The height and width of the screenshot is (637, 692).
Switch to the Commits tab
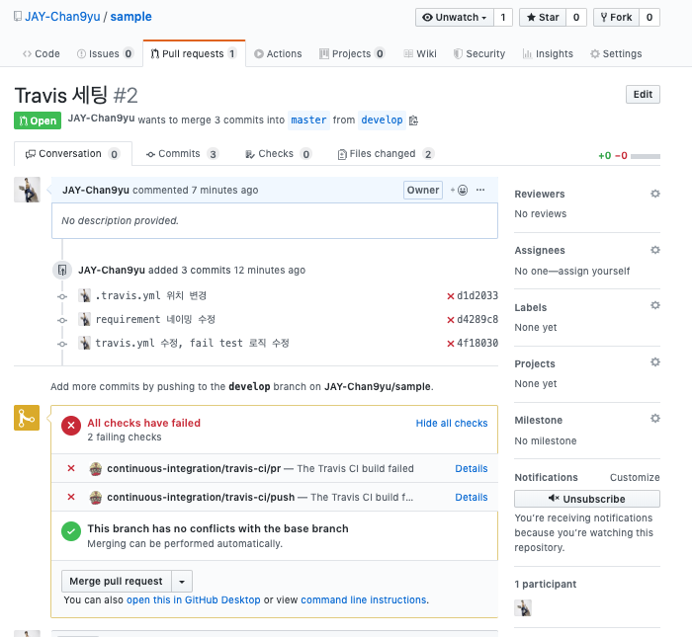[x=182, y=154]
